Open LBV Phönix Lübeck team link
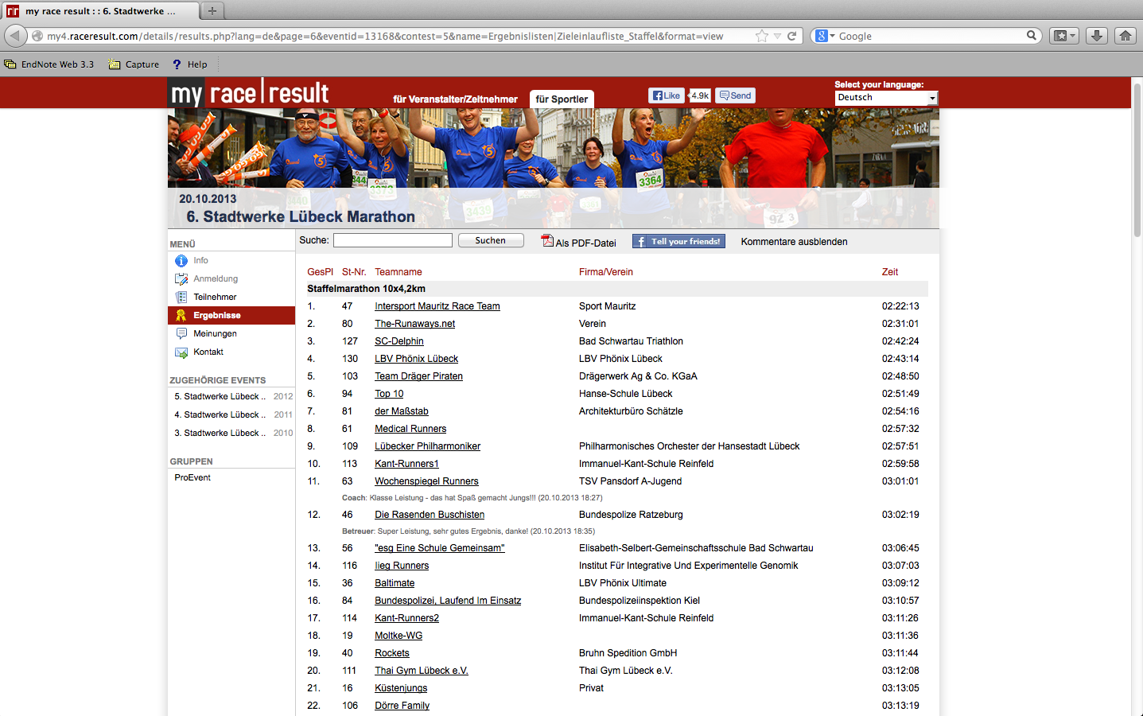Viewport: 1143px width, 716px height. [417, 359]
